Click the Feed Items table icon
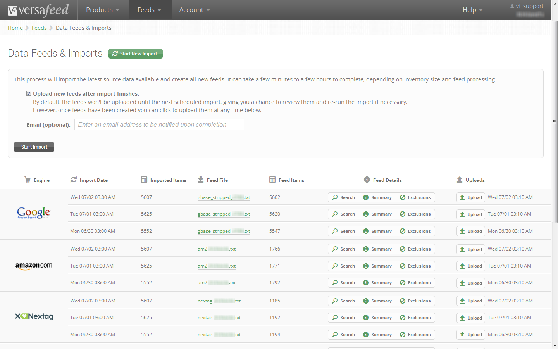Image resolution: width=558 pixels, height=349 pixels. [272, 180]
